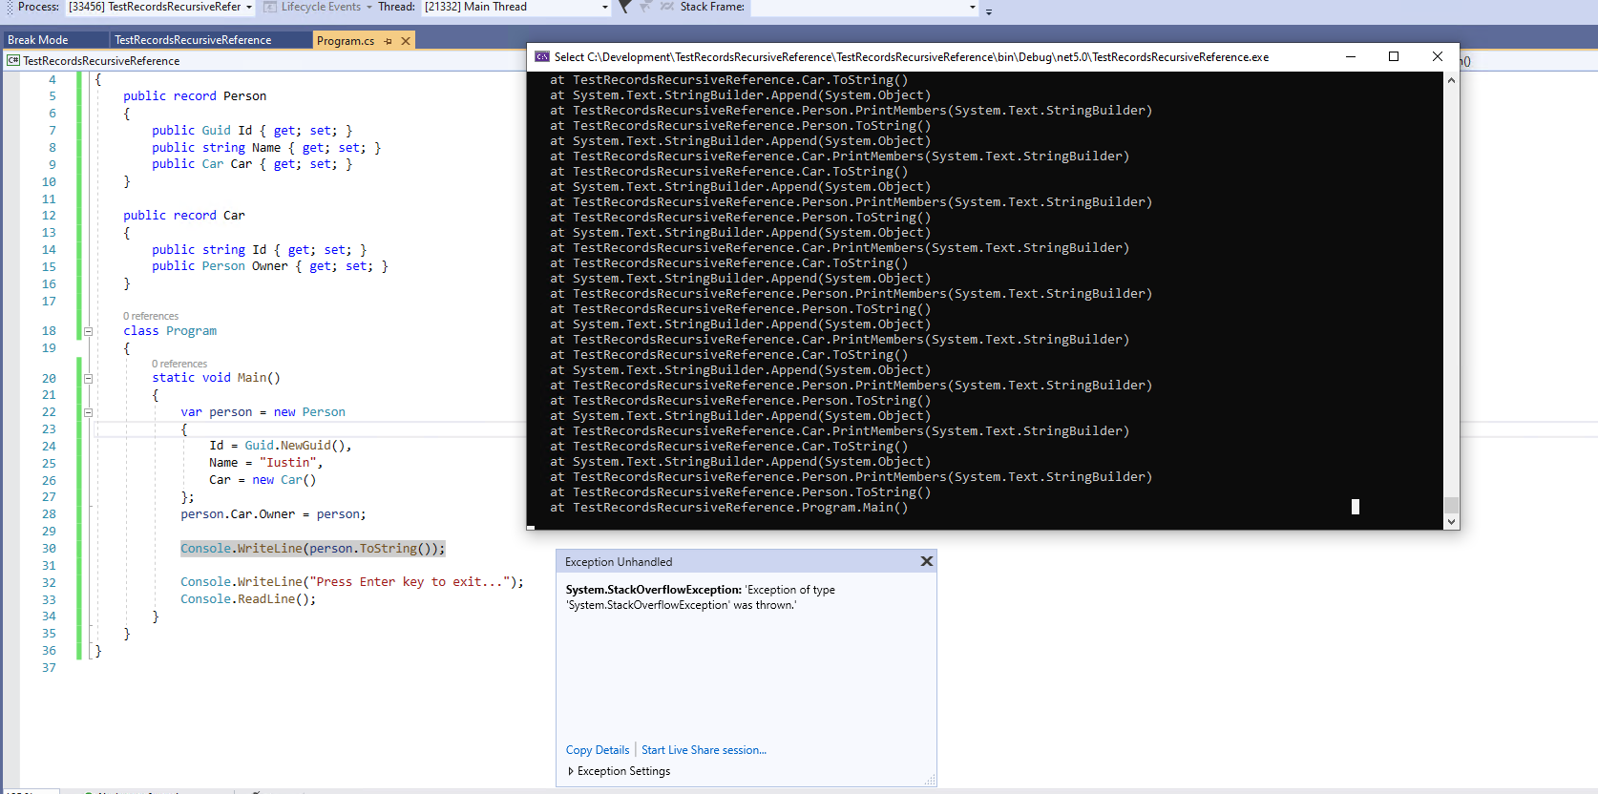The image size is (1598, 794).
Task: Click the toolbar overflow options arrow
Action: pos(989,10)
